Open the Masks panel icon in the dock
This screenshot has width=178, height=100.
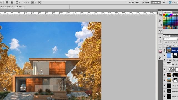coord(160,52)
